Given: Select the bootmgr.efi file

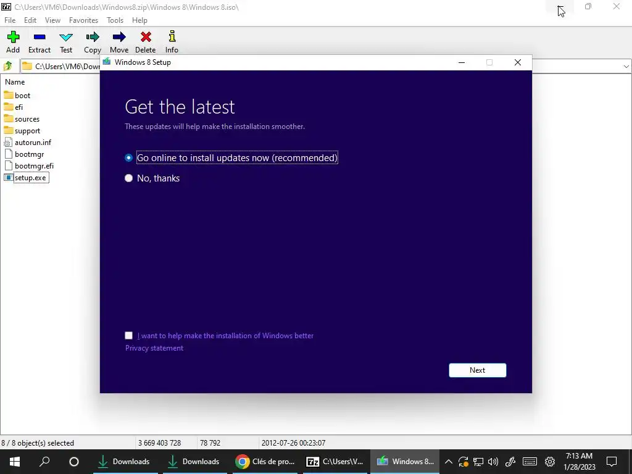Looking at the screenshot, I should 28,165.
